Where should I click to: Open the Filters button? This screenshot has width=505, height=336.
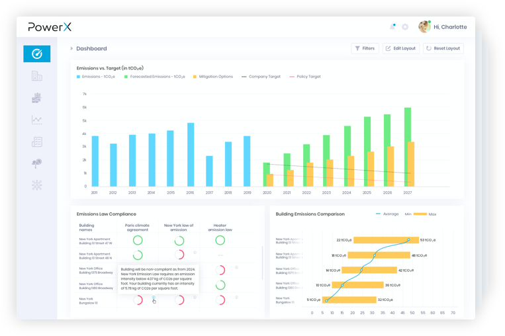[x=365, y=48]
